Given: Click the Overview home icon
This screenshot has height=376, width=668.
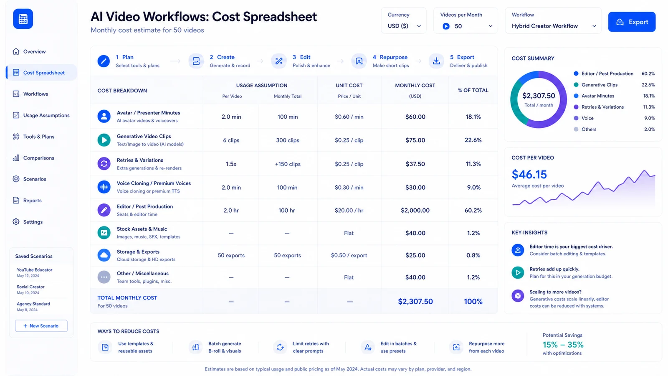Looking at the screenshot, I should (16, 51).
